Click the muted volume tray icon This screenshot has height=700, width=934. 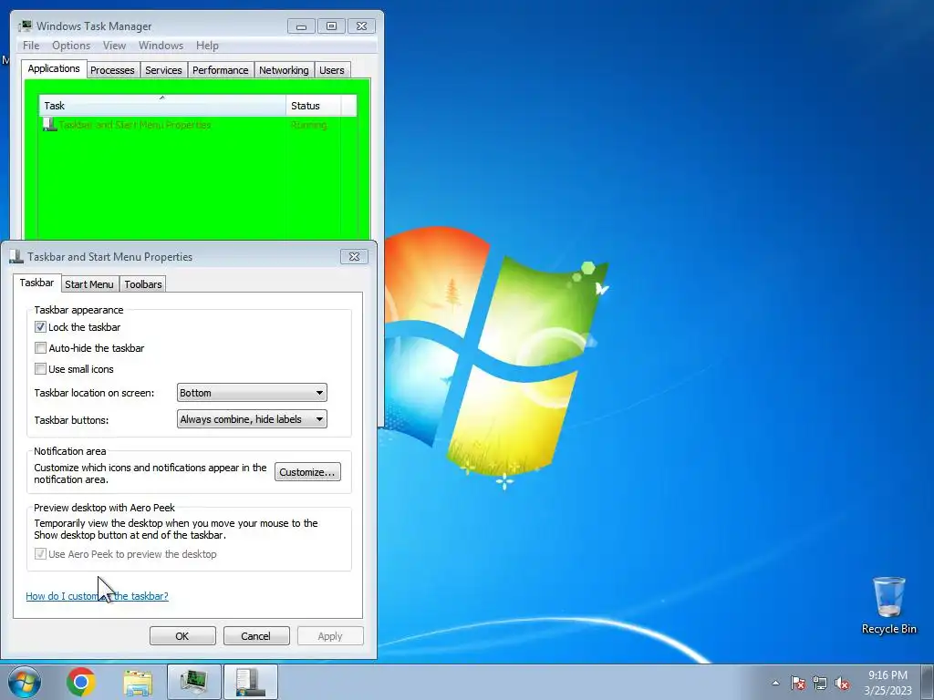pos(842,683)
